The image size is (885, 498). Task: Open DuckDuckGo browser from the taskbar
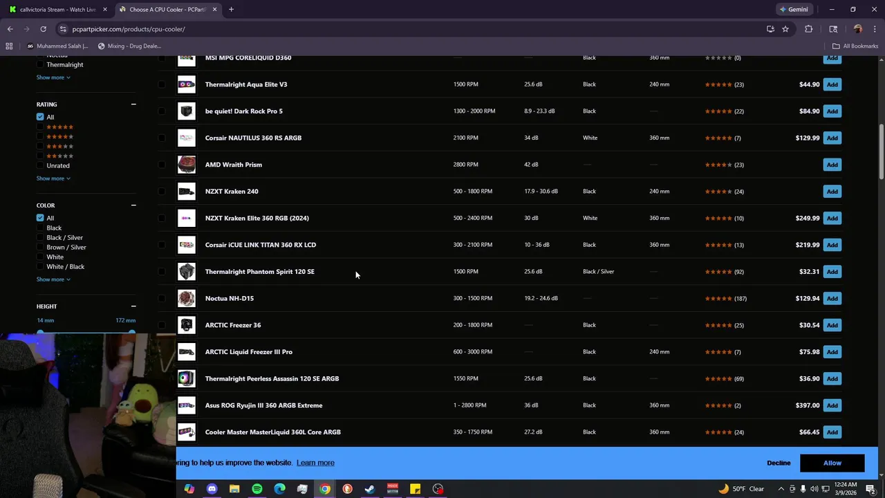(x=347, y=489)
